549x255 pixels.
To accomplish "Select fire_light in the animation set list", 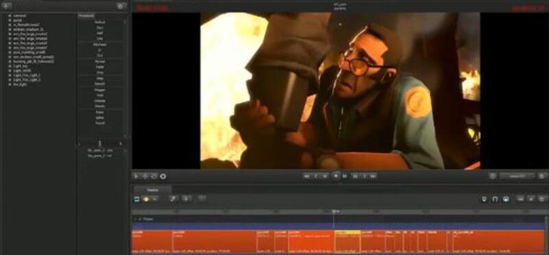I will click(x=20, y=84).
